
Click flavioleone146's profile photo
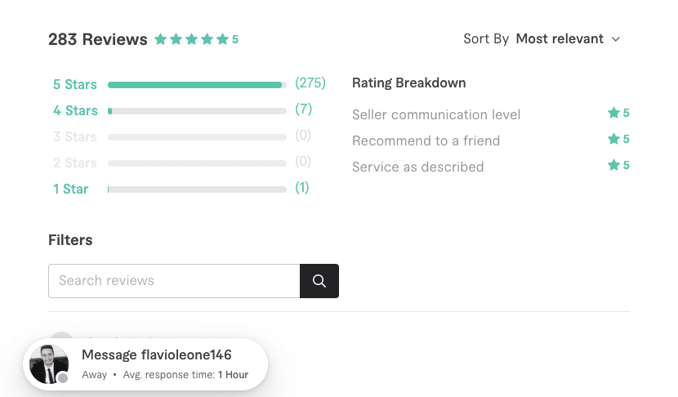49,364
